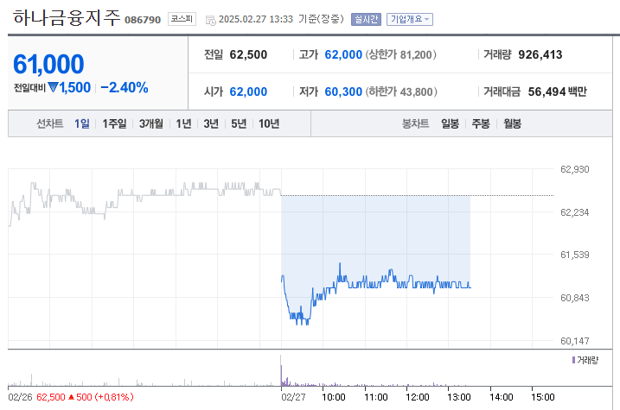Click the calendar clock icon beside the date

[211, 20]
